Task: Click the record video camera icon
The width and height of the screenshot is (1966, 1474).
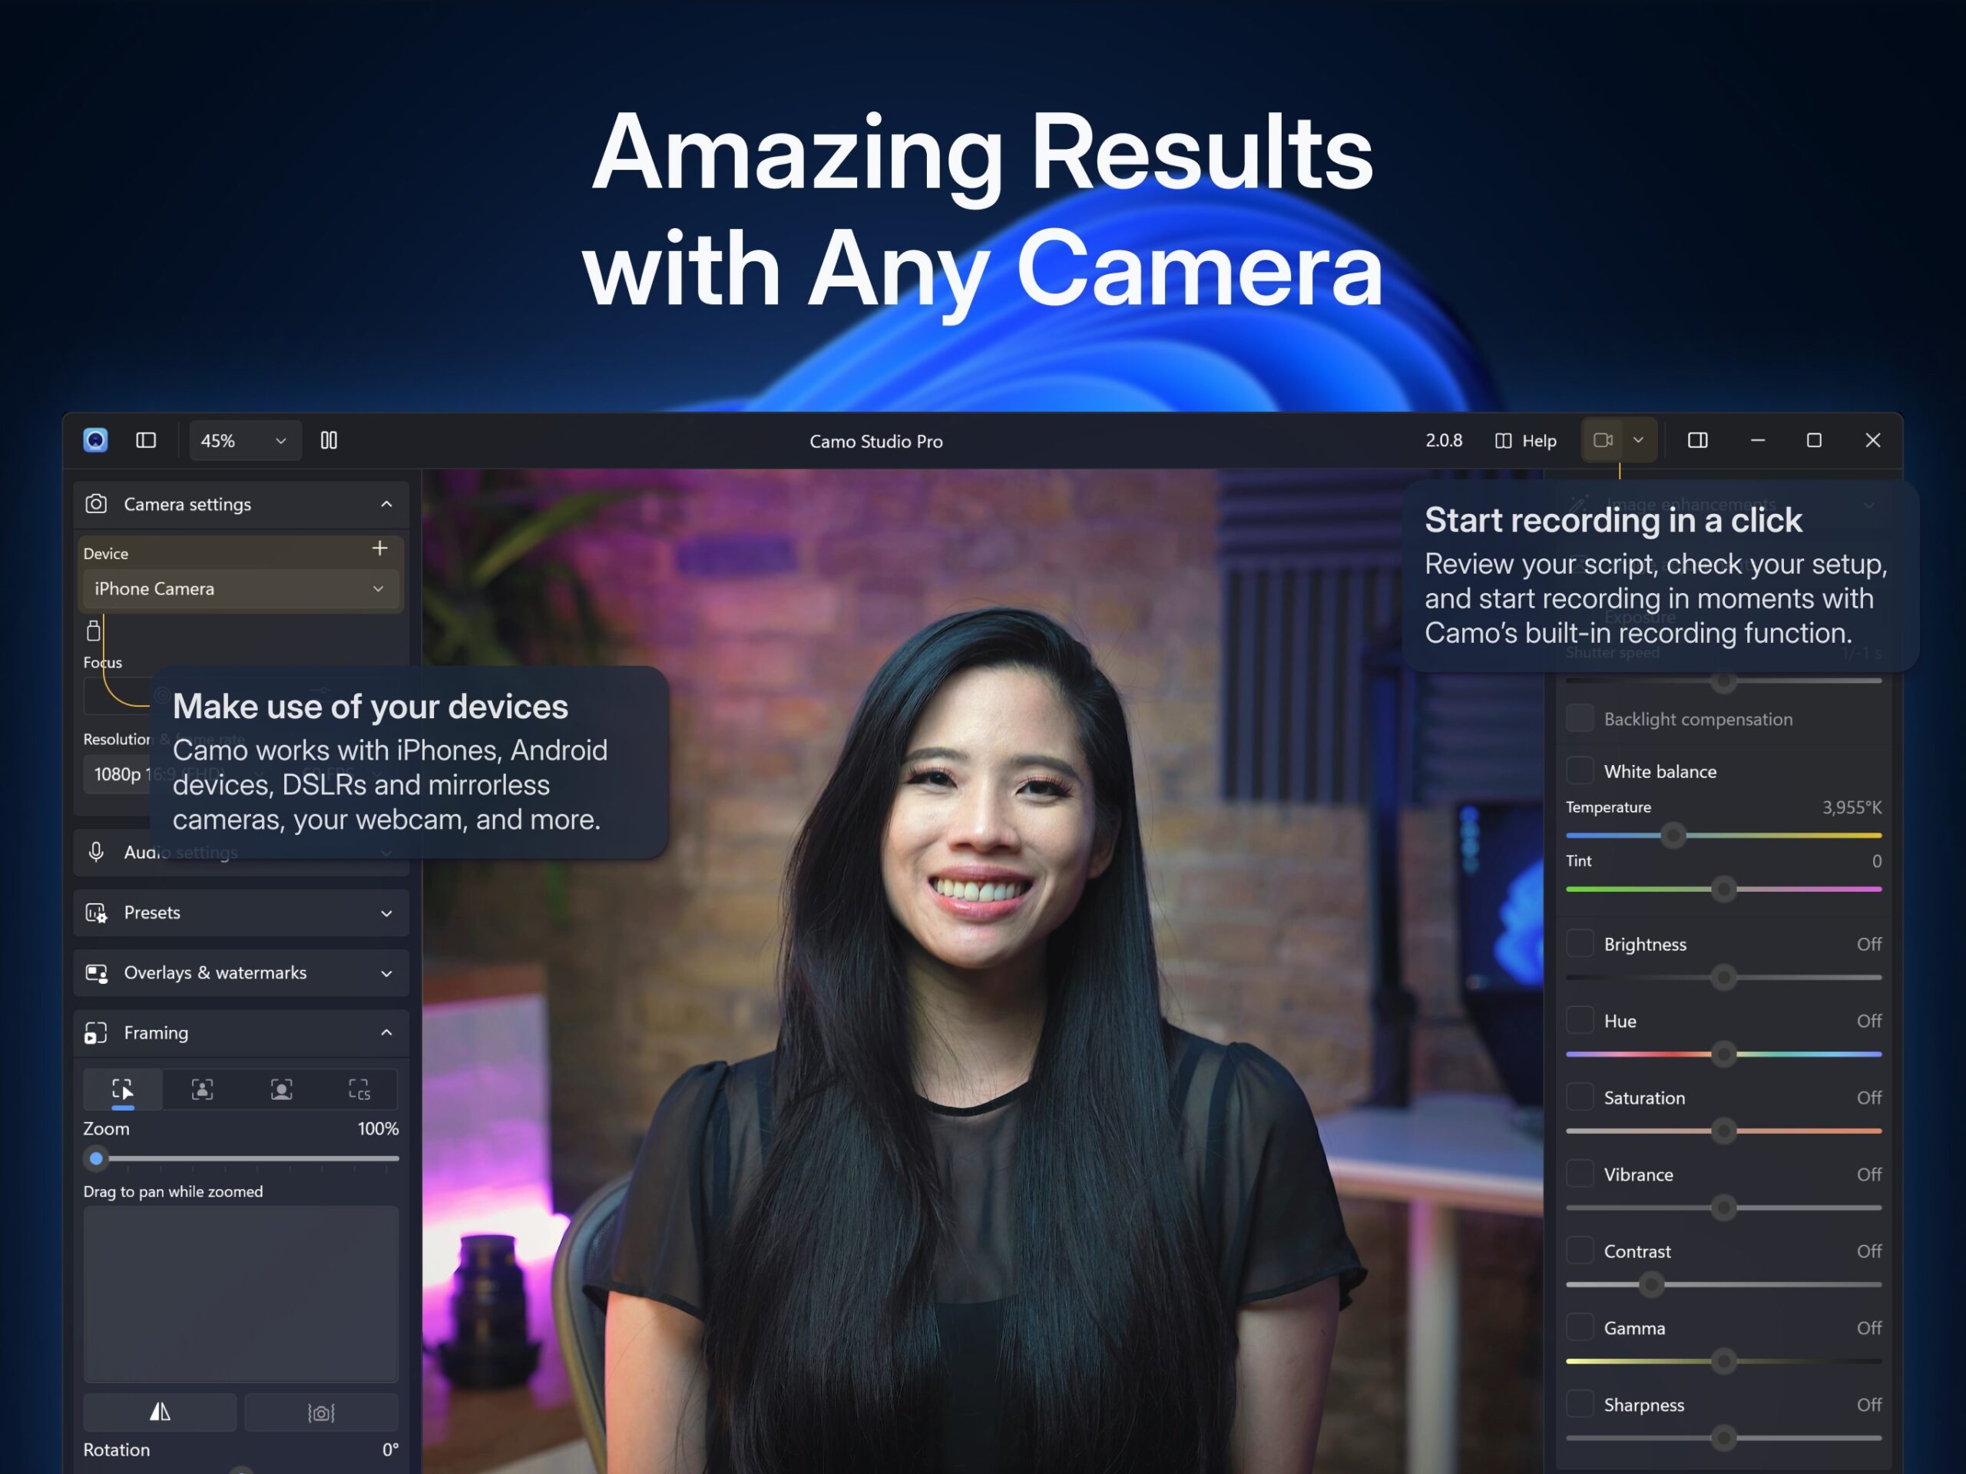Action: pos(1603,440)
